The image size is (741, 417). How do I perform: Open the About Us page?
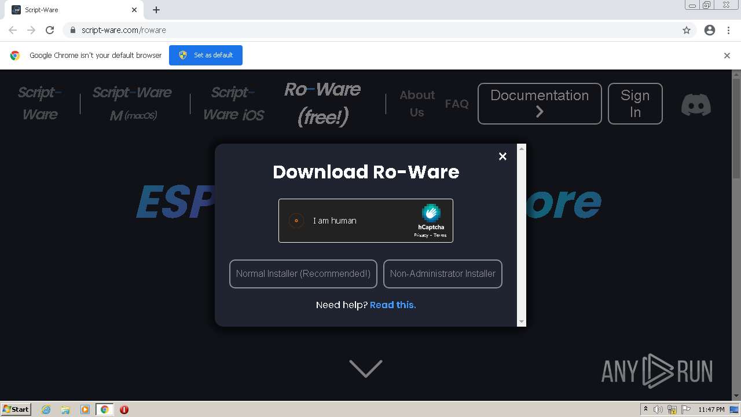tap(417, 104)
